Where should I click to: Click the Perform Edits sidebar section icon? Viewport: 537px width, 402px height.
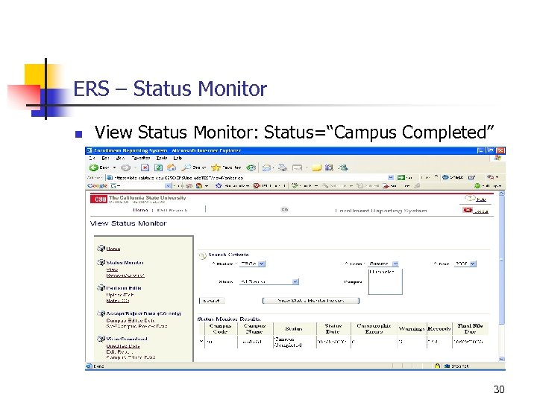101,288
